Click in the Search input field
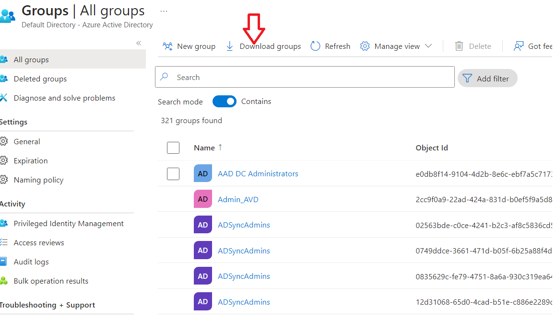This screenshot has width=557, height=320. pos(305,77)
